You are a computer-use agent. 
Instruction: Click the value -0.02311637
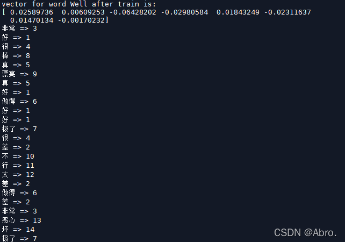click(287, 12)
